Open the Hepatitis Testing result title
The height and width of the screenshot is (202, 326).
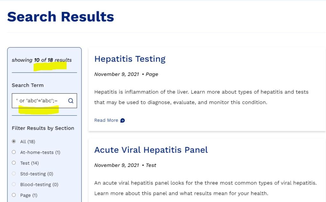click(x=130, y=59)
